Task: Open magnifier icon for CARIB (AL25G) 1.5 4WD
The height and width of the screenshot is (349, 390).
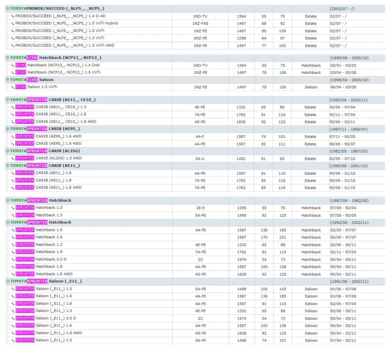Action: tap(12, 159)
